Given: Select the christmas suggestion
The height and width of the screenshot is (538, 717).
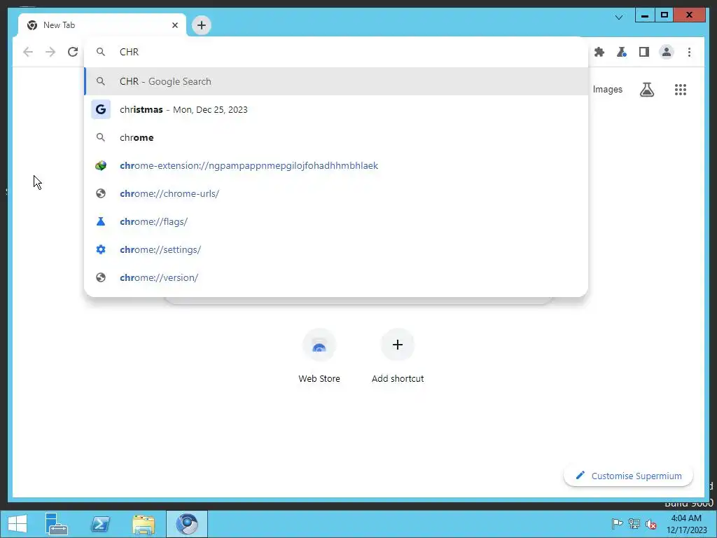Looking at the screenshot, I should coord(336,109).
